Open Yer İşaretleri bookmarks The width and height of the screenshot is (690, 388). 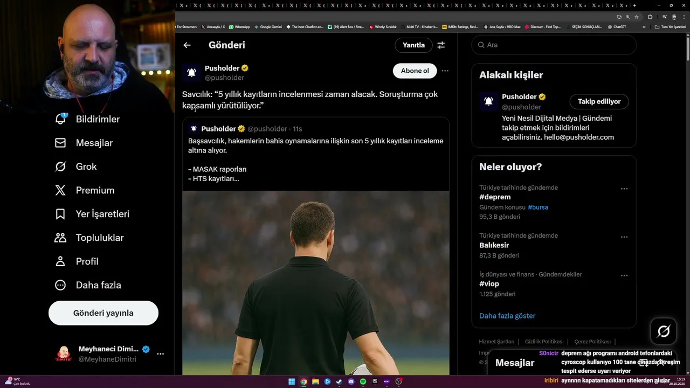click(61, 214)
